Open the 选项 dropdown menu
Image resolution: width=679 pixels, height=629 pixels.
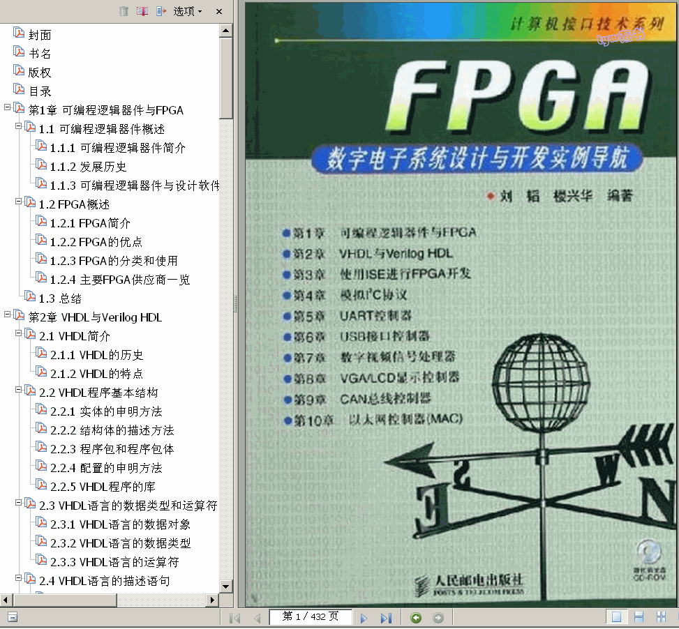pos(188,11)
